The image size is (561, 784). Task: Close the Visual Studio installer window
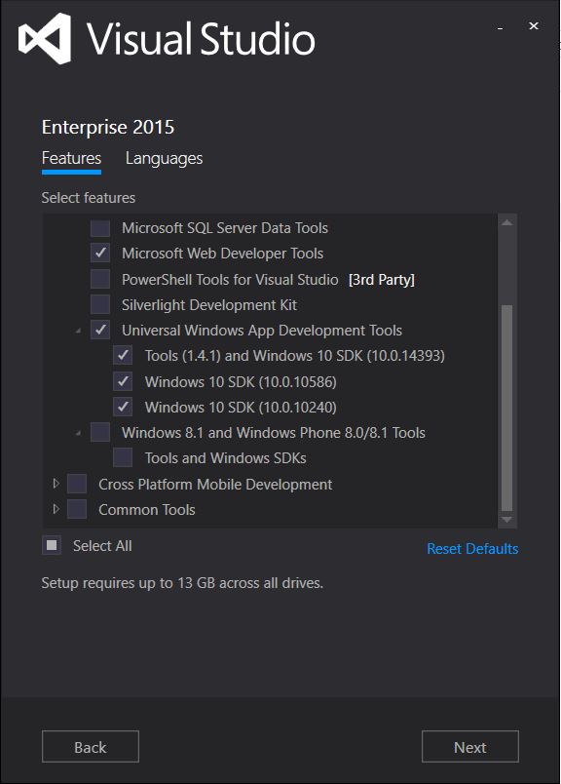[x=534, y=26]
